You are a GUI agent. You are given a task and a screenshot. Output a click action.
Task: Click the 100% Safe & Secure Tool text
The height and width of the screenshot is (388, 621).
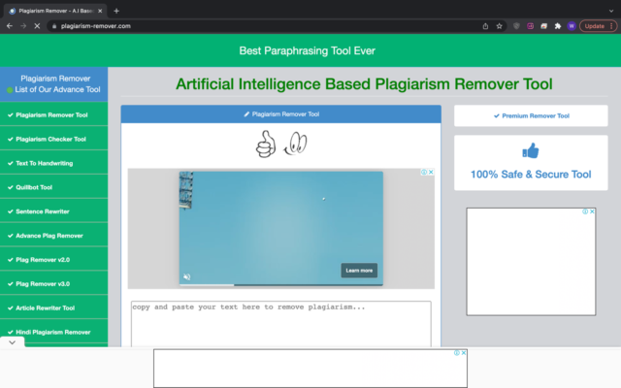pyautogui.click(x=531, y=175)
